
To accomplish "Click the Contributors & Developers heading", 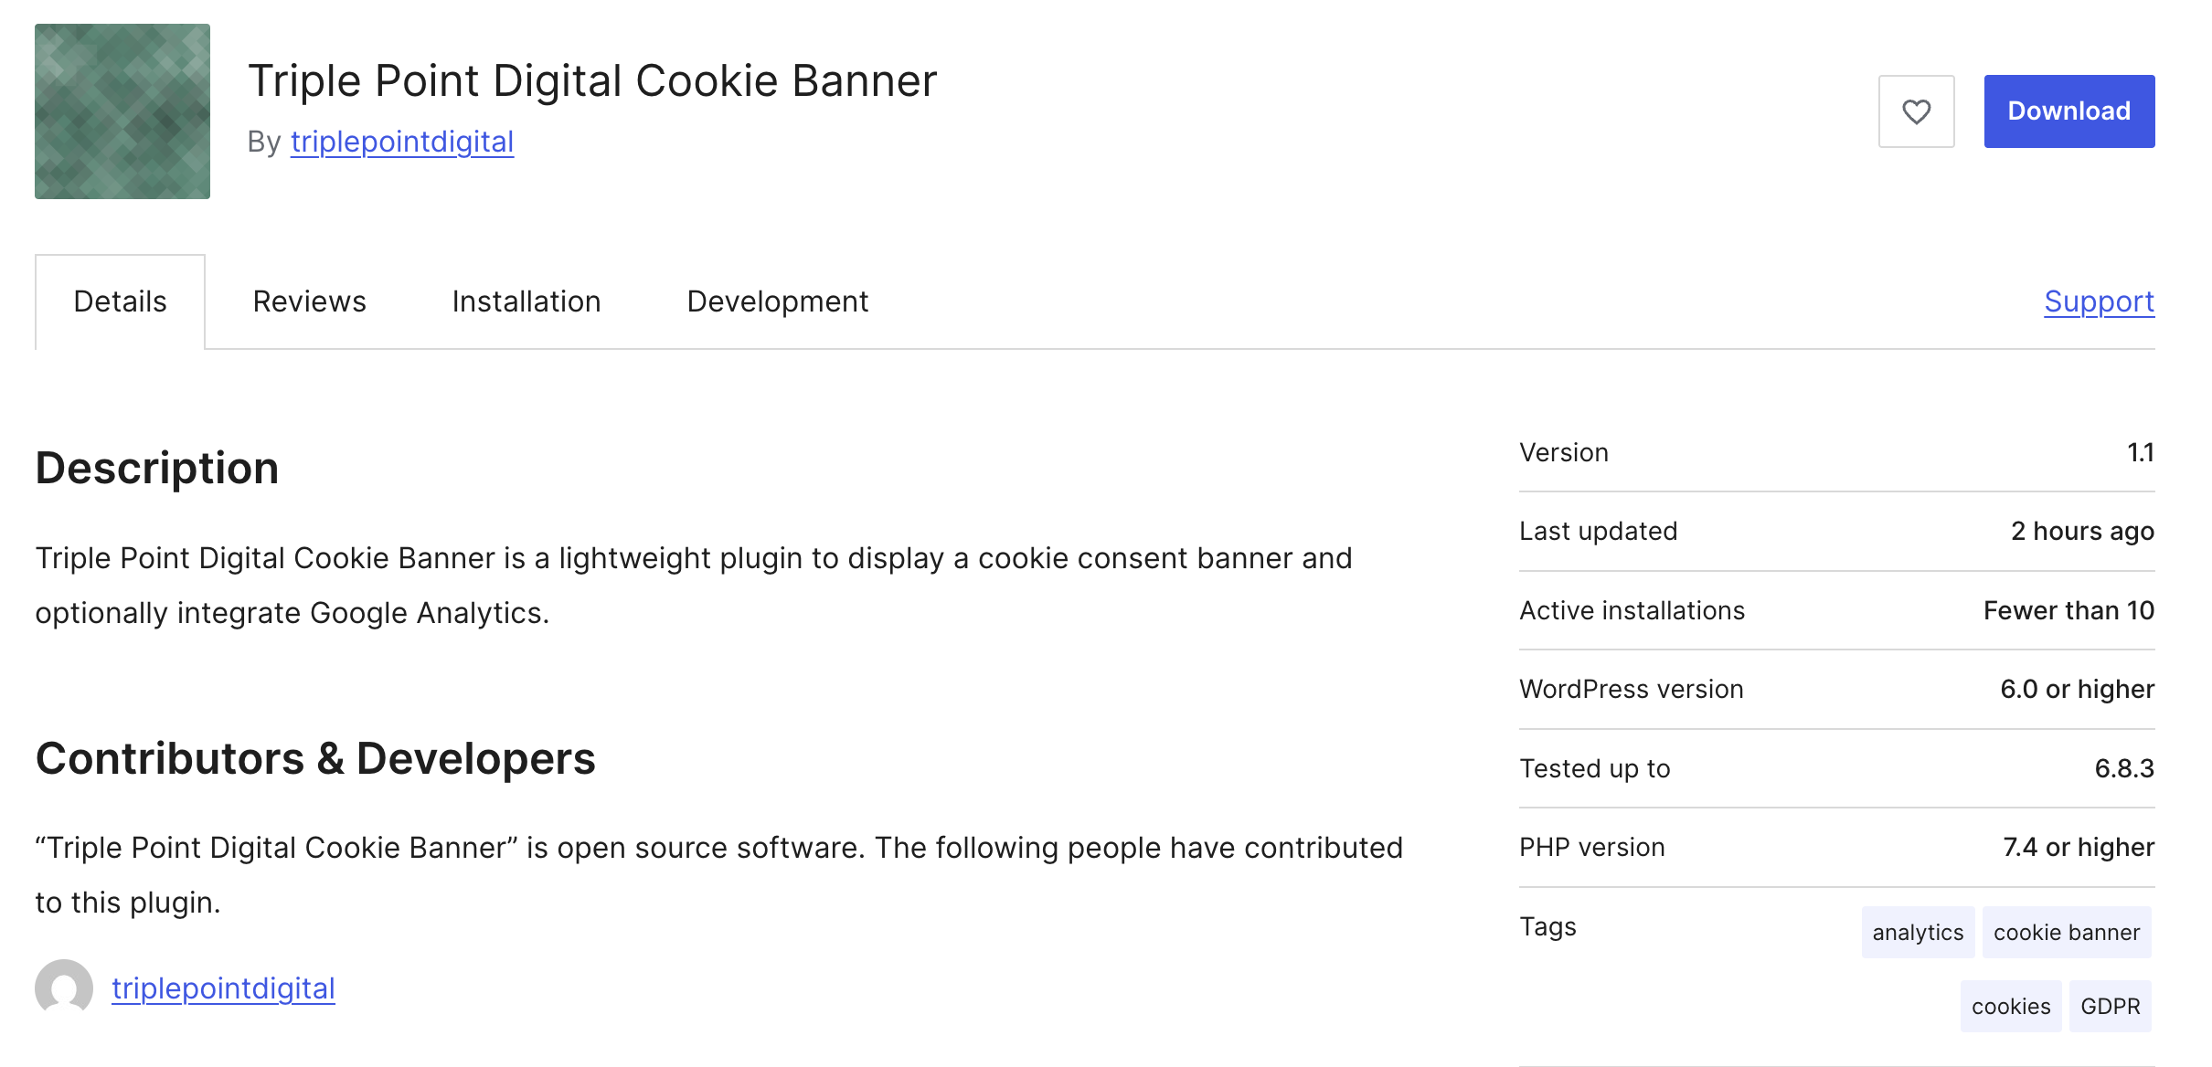I will (315, 758).
